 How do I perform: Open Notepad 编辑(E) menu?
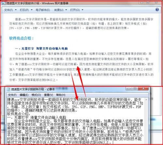click(x=24, y=95)
